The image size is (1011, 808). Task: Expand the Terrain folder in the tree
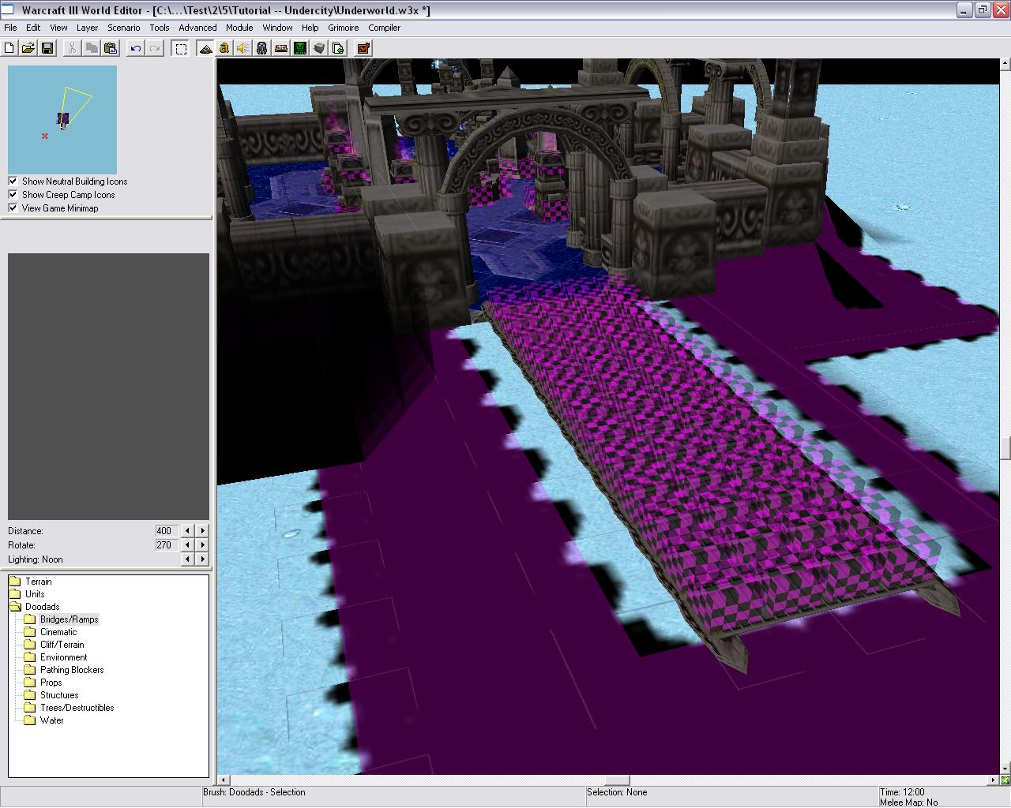[31, 582]
